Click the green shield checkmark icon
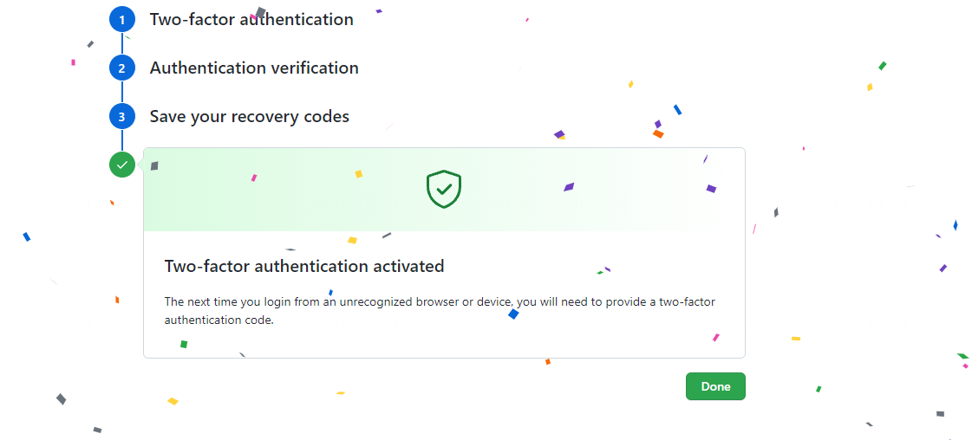 (x=444, y=189)
